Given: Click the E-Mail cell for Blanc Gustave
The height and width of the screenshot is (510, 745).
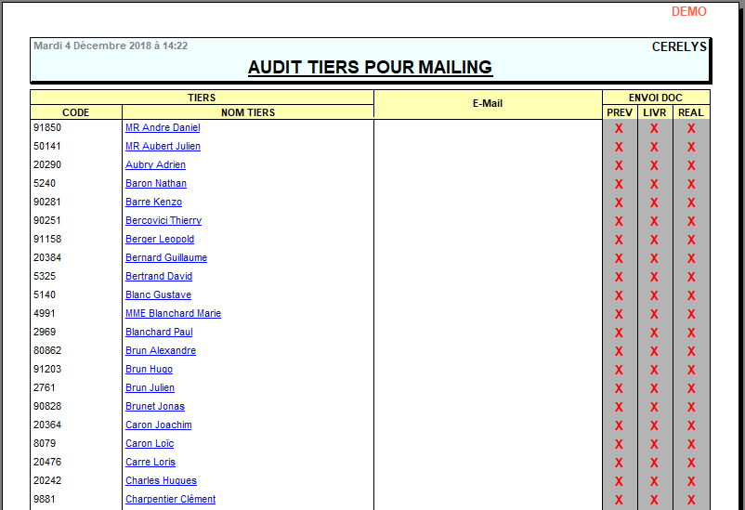Looking at the screenshot, I should tap(488, 295).
